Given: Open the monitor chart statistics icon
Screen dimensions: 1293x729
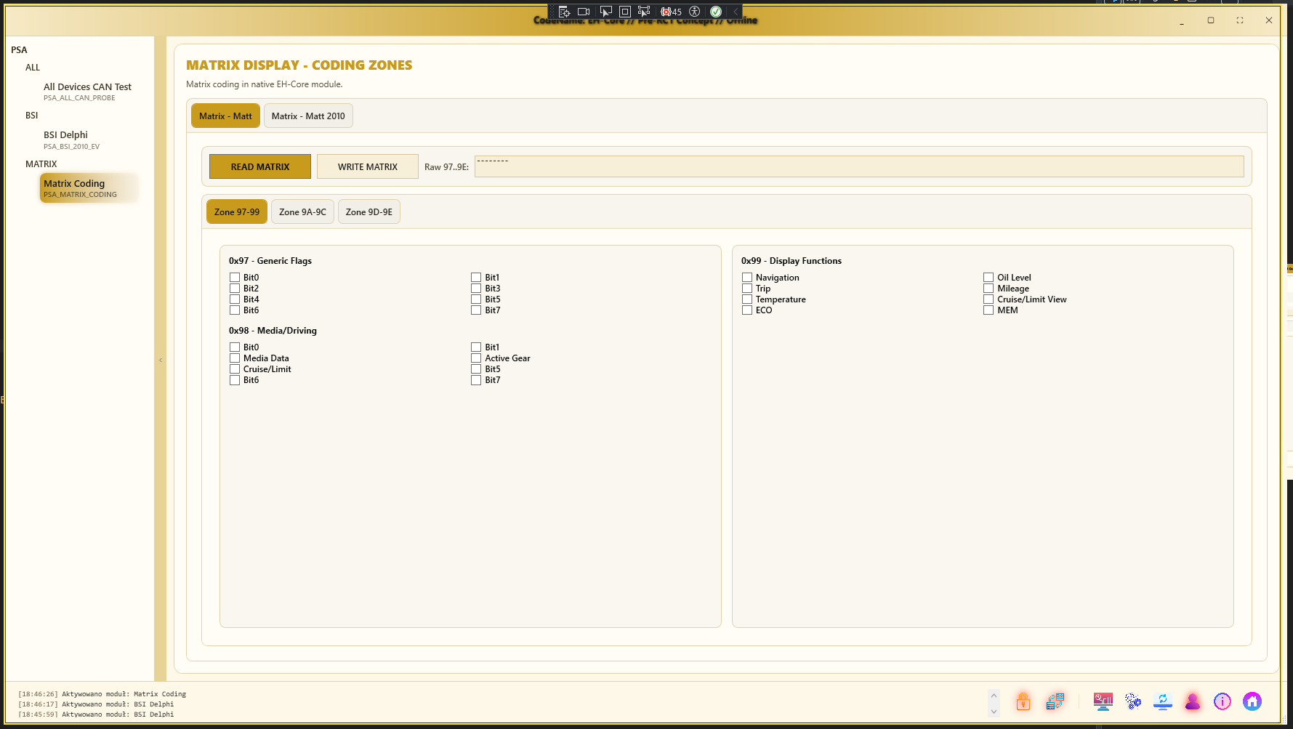Looking at the screenshot, I should coord(1103,701).
